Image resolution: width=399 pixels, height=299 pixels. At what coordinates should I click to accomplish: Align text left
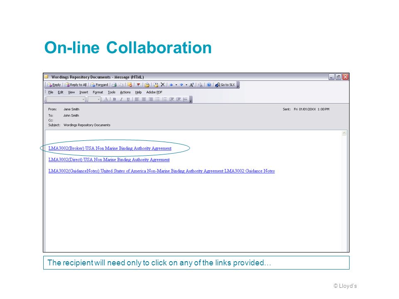tap(137, 99)
